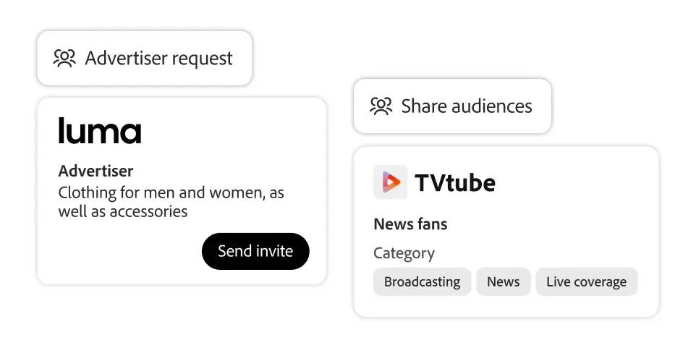Screen dimensions: 696x348
Task: Click the people icon beside Advertiser request
Action: [64, 58]
